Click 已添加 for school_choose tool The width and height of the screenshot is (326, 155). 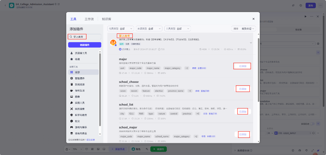coord(243,89)
